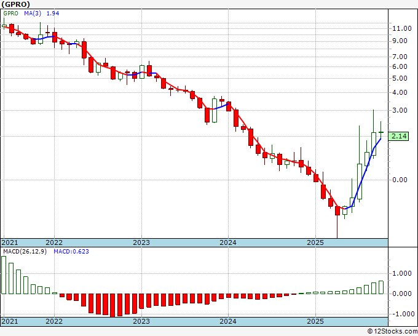This screenshot has height=336, width=418.
Task: Click 2021 on the price chart timeline
Action: pos(10,242)
